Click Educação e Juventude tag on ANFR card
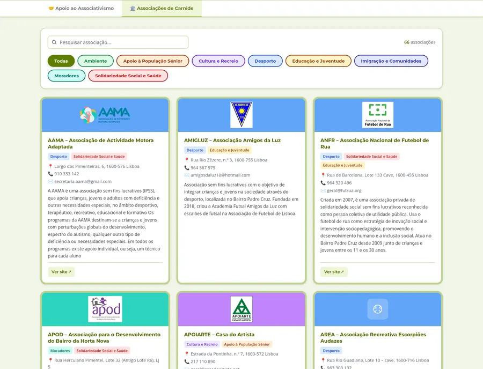 pos(342,165)
